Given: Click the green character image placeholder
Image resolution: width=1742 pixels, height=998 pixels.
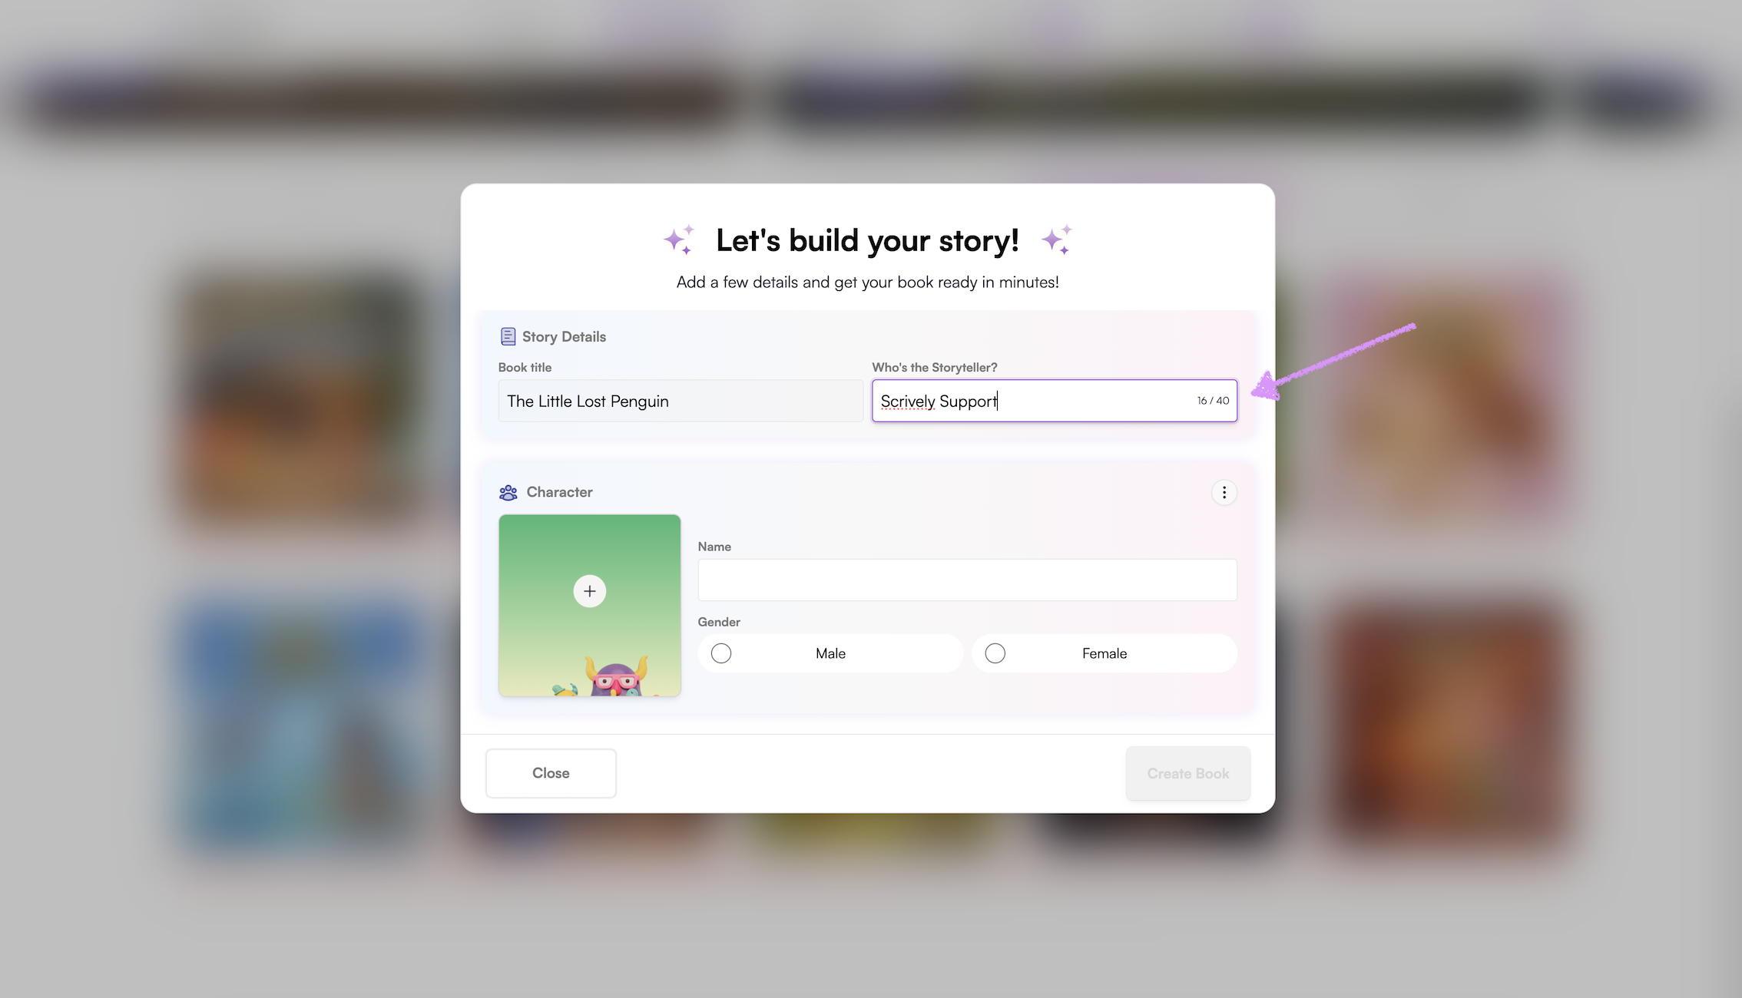Looking at the screenshot, I should (x=589, y=606).
